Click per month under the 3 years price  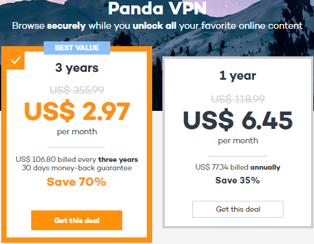77,132
